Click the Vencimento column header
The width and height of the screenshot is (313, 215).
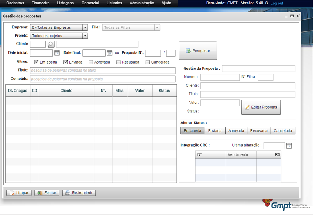click(241, 155)
